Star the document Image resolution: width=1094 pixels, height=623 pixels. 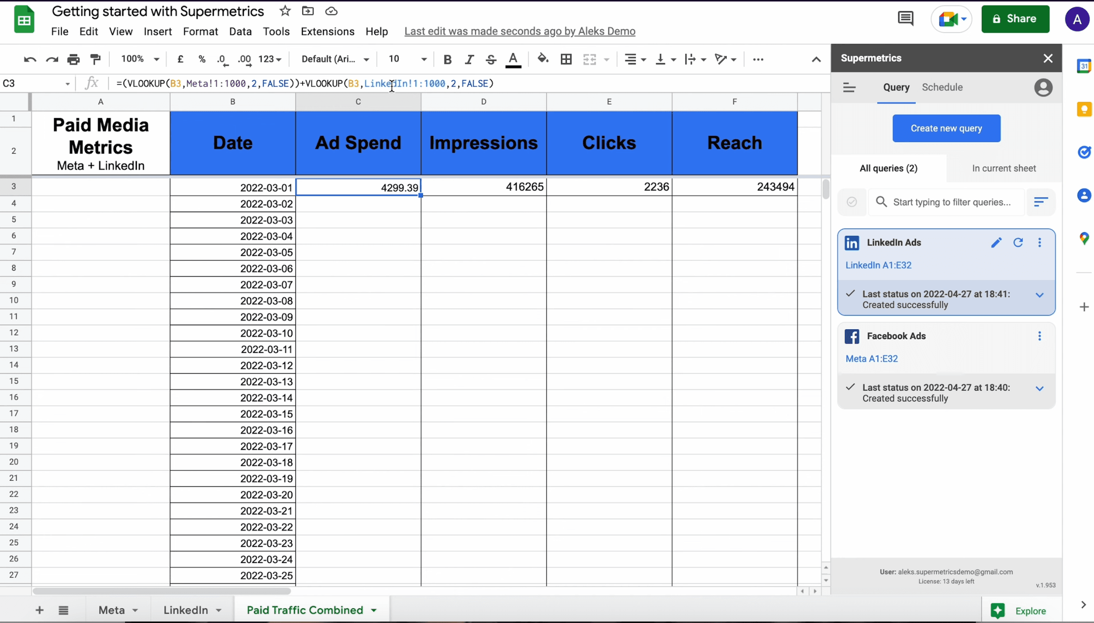pos(285,11)
